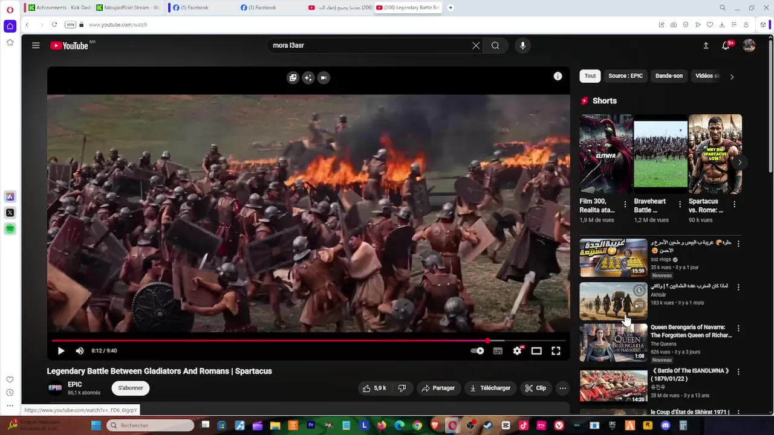Open the YouTube create/upload icon

706,45
